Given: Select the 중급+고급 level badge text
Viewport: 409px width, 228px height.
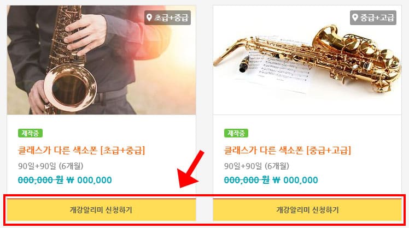Looking at the screenshot, I should coord(377,17).
